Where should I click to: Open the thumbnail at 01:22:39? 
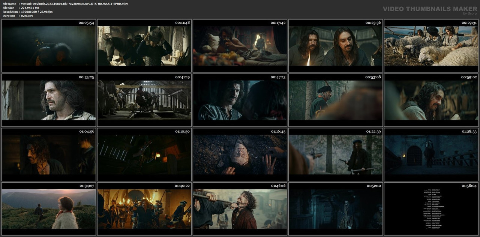click(x=336, y=154)
